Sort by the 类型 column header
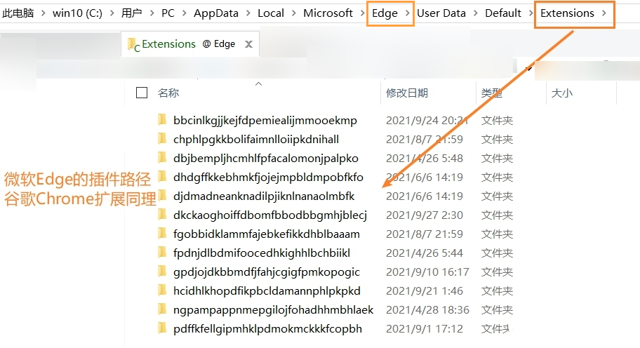The height and width of the screenshot is (348, 640). click(x=491, y=93)
